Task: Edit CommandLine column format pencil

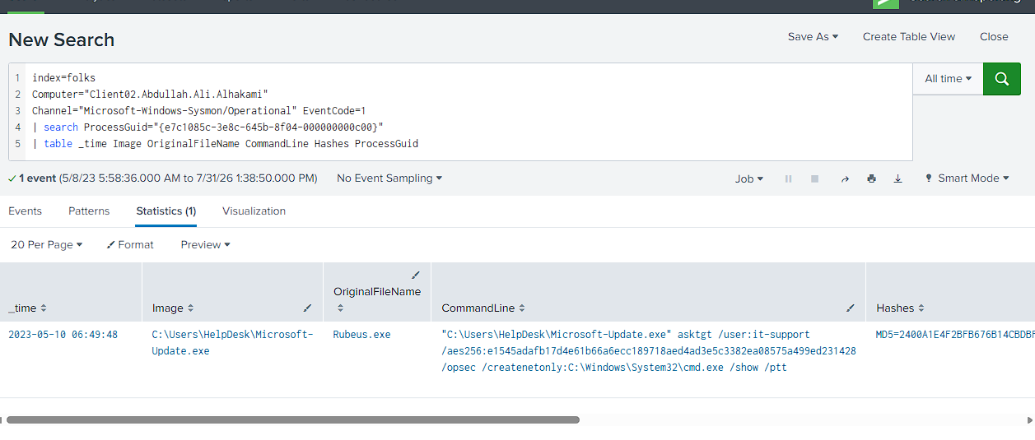Action: pyautogui.click(x=851, y=308)
